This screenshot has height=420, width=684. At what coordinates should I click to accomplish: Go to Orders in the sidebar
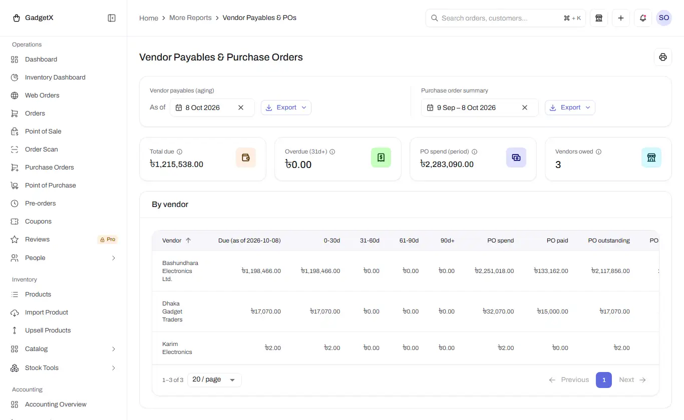click(64, 113)
